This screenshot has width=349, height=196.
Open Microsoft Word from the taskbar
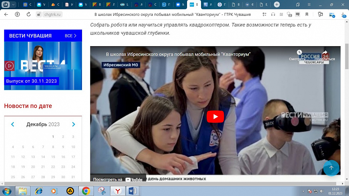pos(133,191)
